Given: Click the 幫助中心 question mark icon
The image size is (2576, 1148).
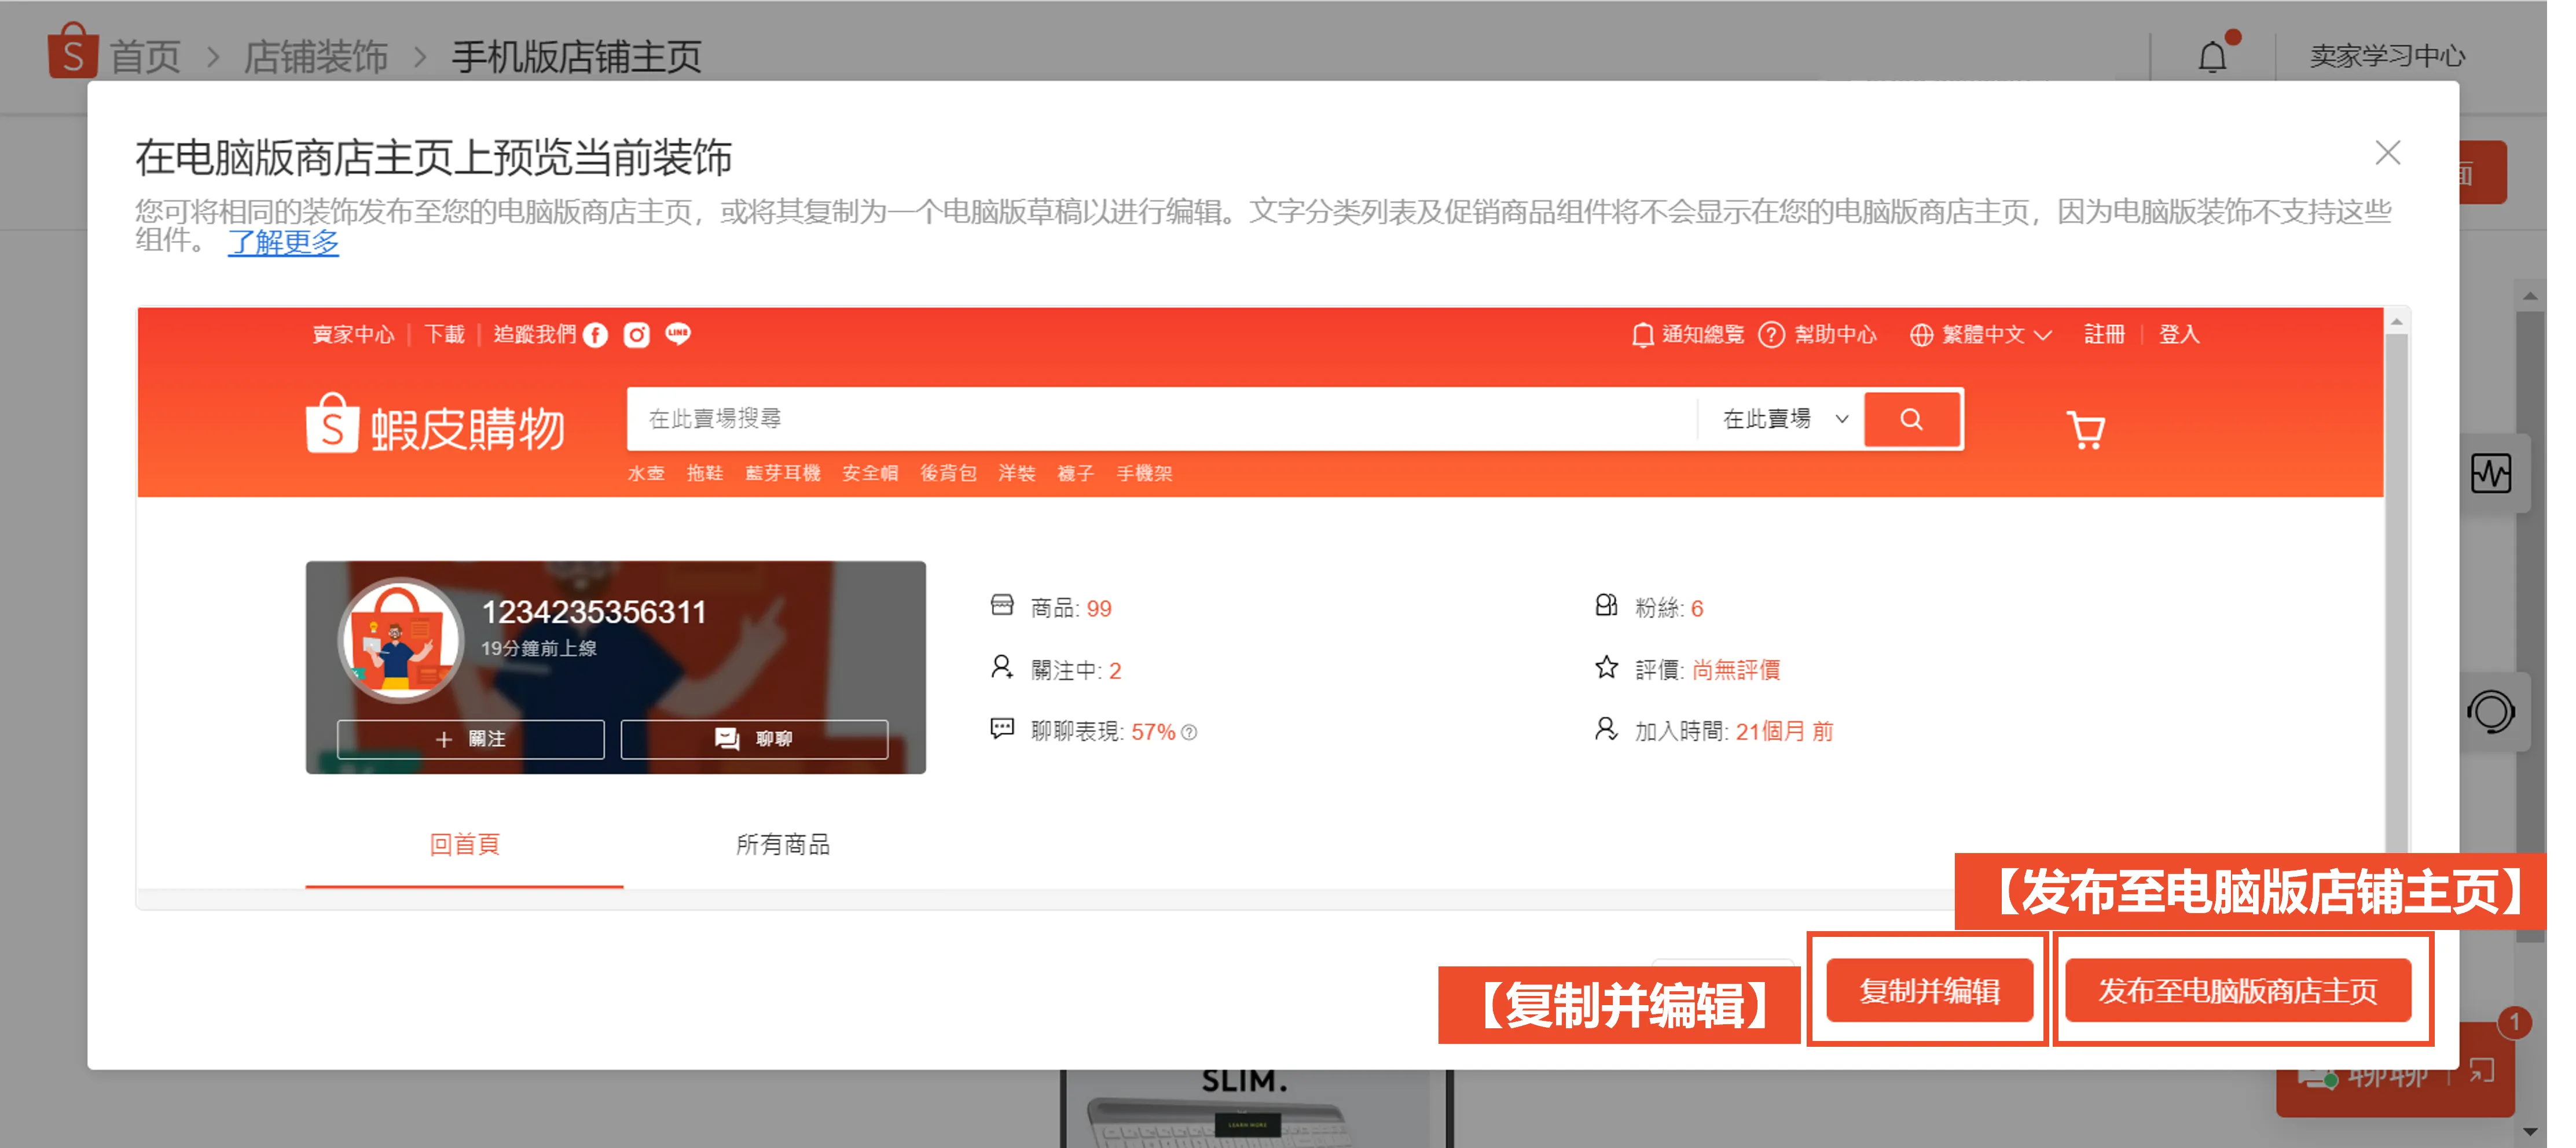Looking at the screenshot, I should (x=1772, y=335).
